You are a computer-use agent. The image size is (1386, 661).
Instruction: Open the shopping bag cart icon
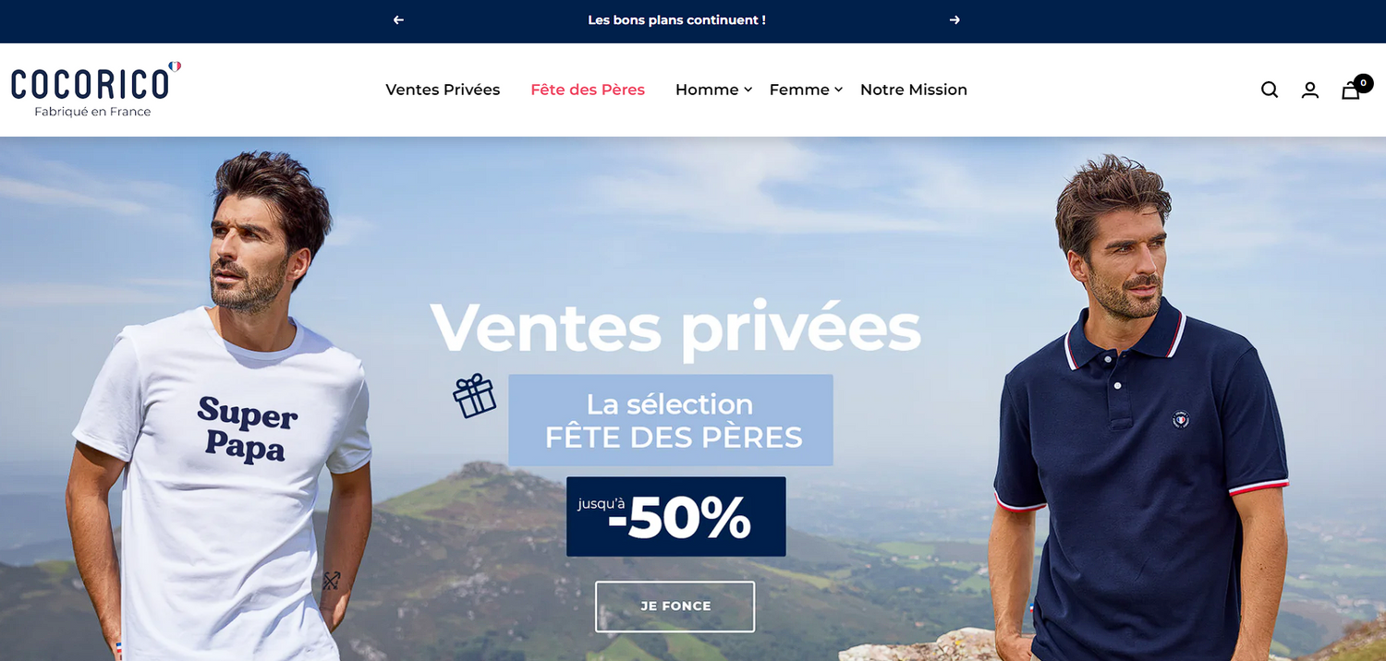click(x=1351, y=90)
